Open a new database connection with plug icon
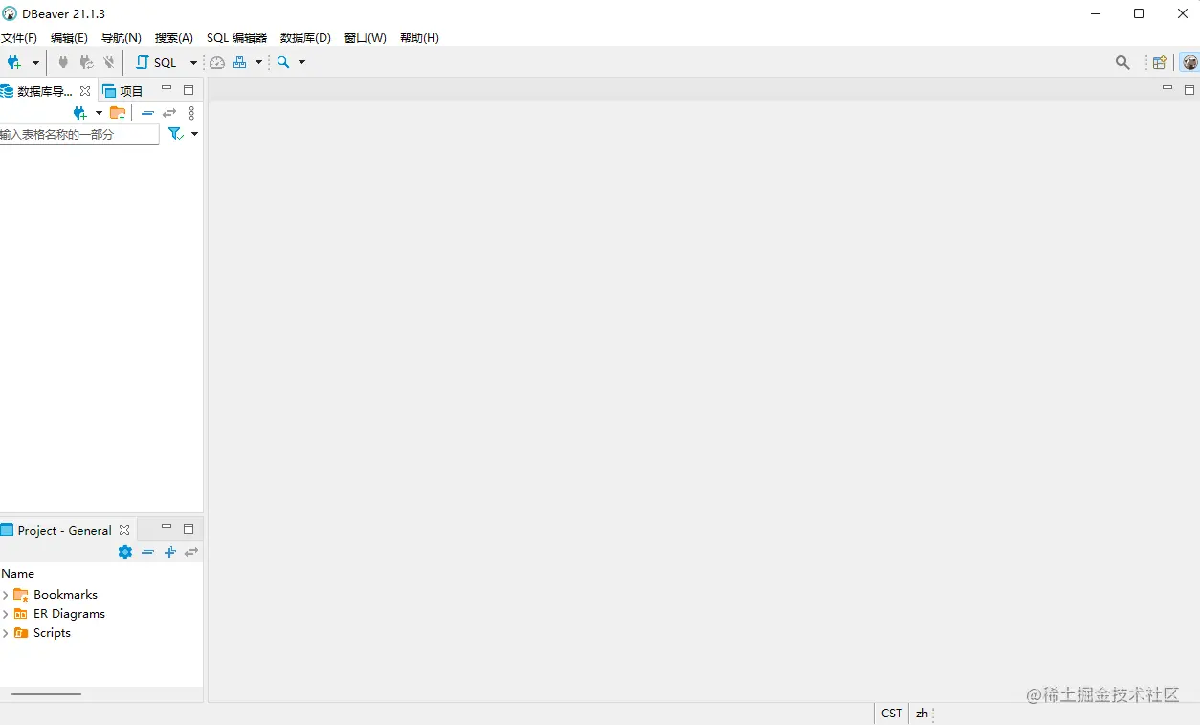The height and width of the screenshot is (725, 1200). 13,62
